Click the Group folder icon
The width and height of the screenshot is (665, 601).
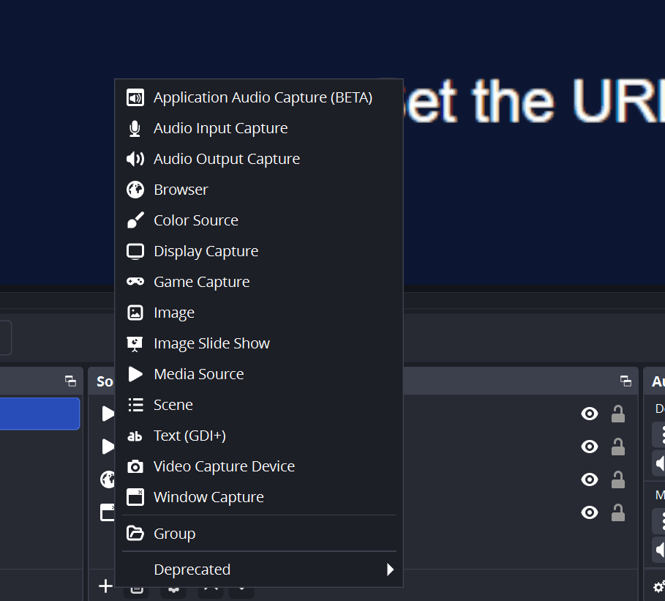tap(135, 534)
